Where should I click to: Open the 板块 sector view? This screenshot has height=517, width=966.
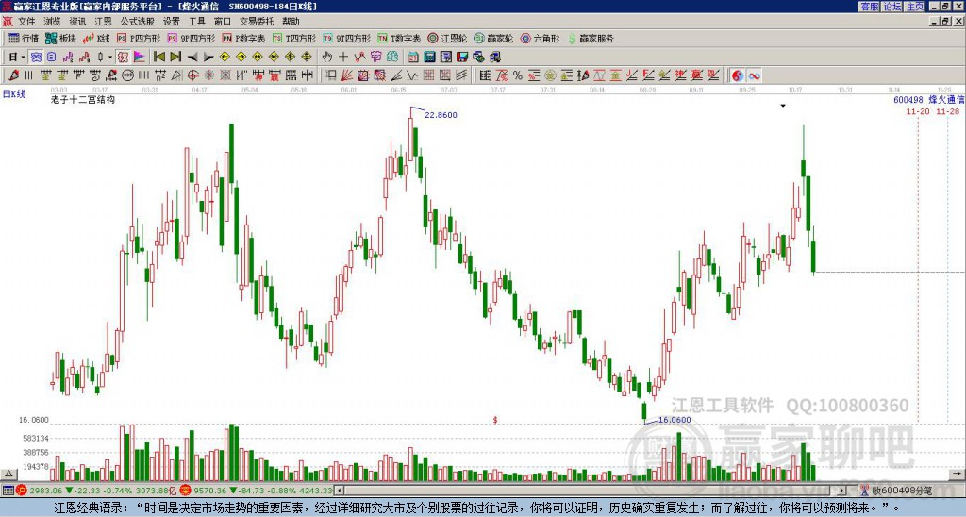61,39
